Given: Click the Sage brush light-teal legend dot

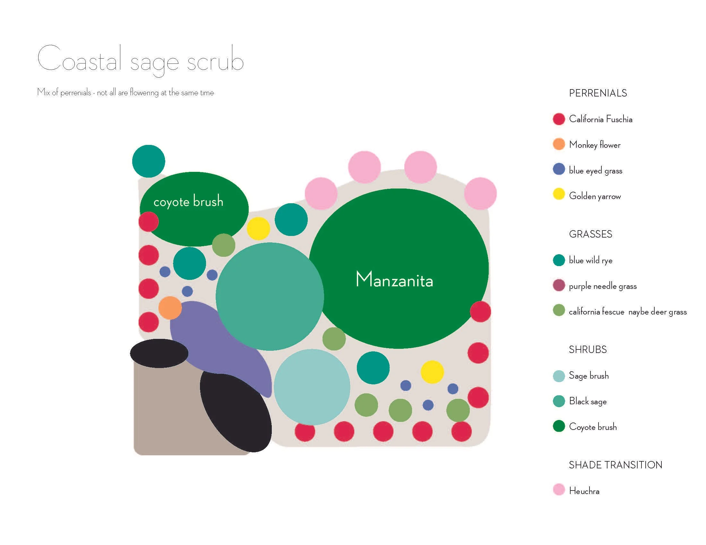Looking at the screenshot, I should click(559, 376).
